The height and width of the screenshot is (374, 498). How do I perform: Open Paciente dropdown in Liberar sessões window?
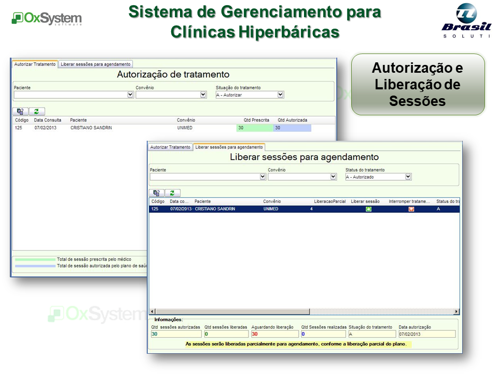pos(262,177)
